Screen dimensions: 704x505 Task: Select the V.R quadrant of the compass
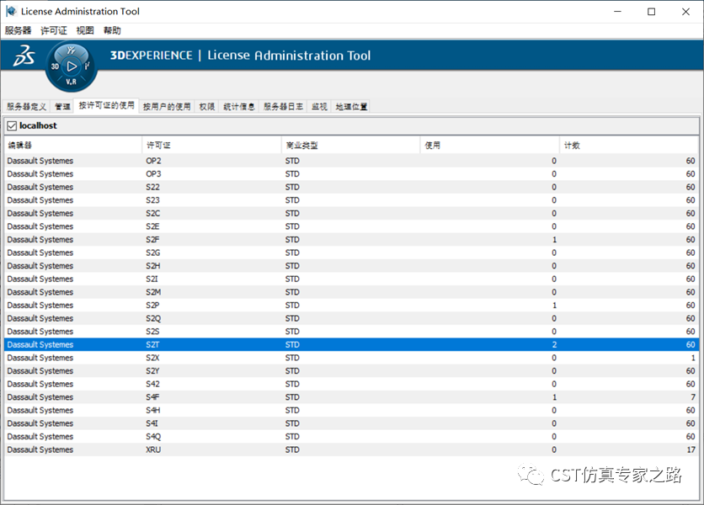tap(71, 82)
